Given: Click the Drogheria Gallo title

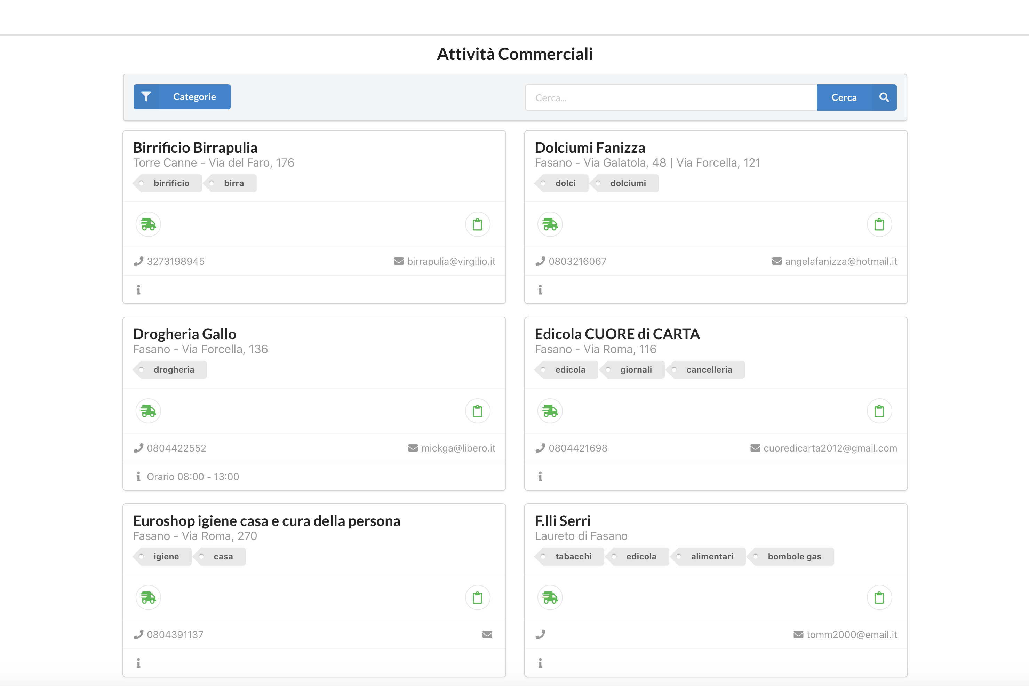Looking at the screenshot, I should tap(185, 334).
